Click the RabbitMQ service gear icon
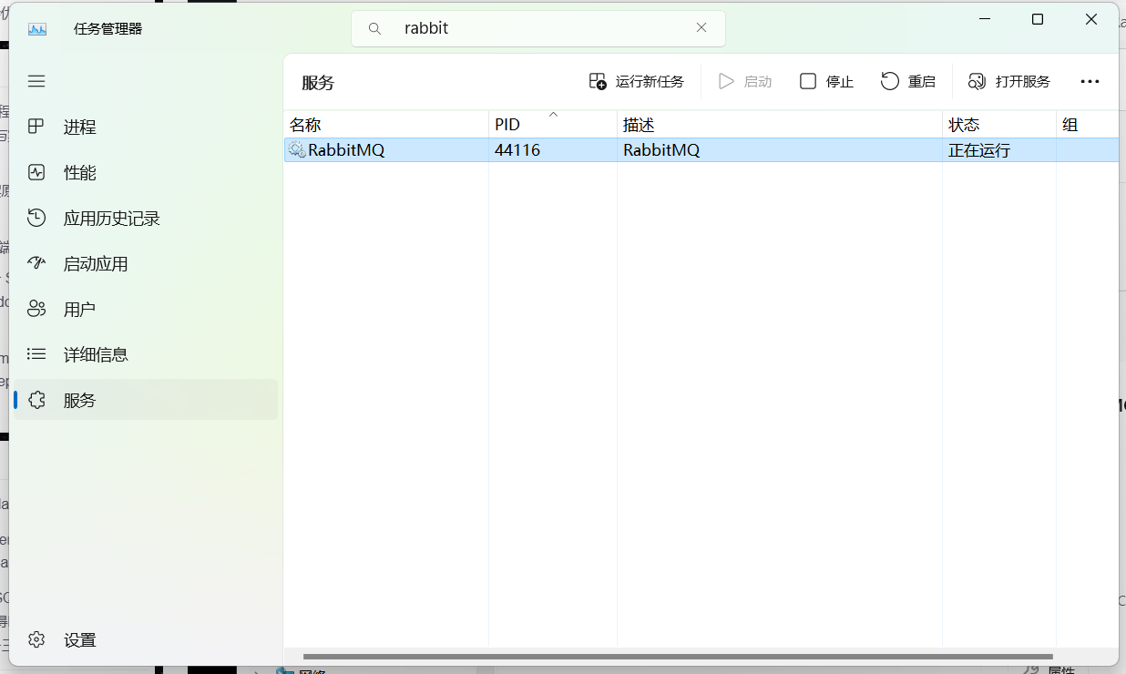This screenshot has height=674, width=1126. [297, 150]
